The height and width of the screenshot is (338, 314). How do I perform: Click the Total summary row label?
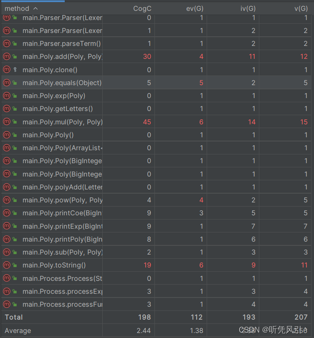click(x=14, y=317)
